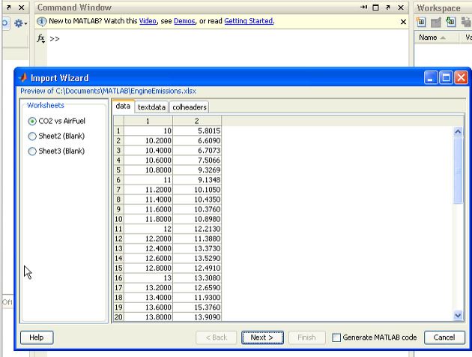Click cell with value 15.3760
This screenshot has width=472, height=357.
(x=197, y=307)
